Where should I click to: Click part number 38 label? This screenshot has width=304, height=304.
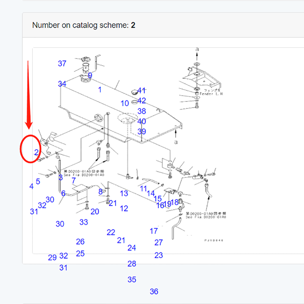pos(141,111)
